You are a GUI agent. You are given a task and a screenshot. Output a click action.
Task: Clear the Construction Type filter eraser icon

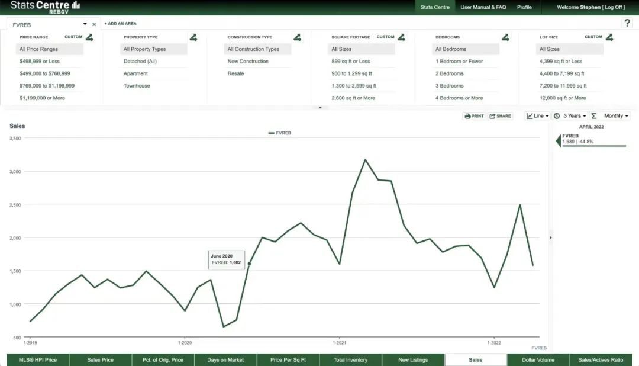(x=297, y=37)
